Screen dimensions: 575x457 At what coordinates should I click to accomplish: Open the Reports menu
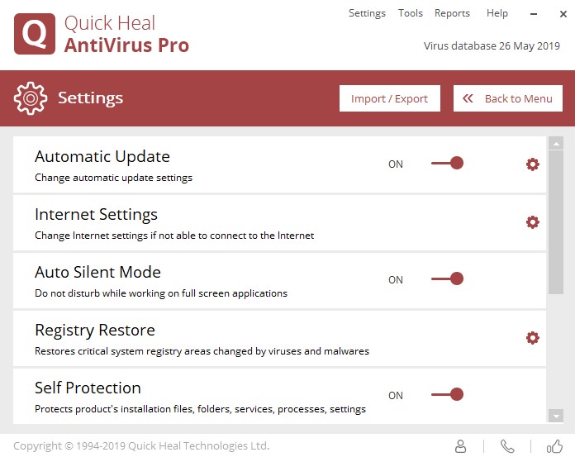click(x=452, y=13)
